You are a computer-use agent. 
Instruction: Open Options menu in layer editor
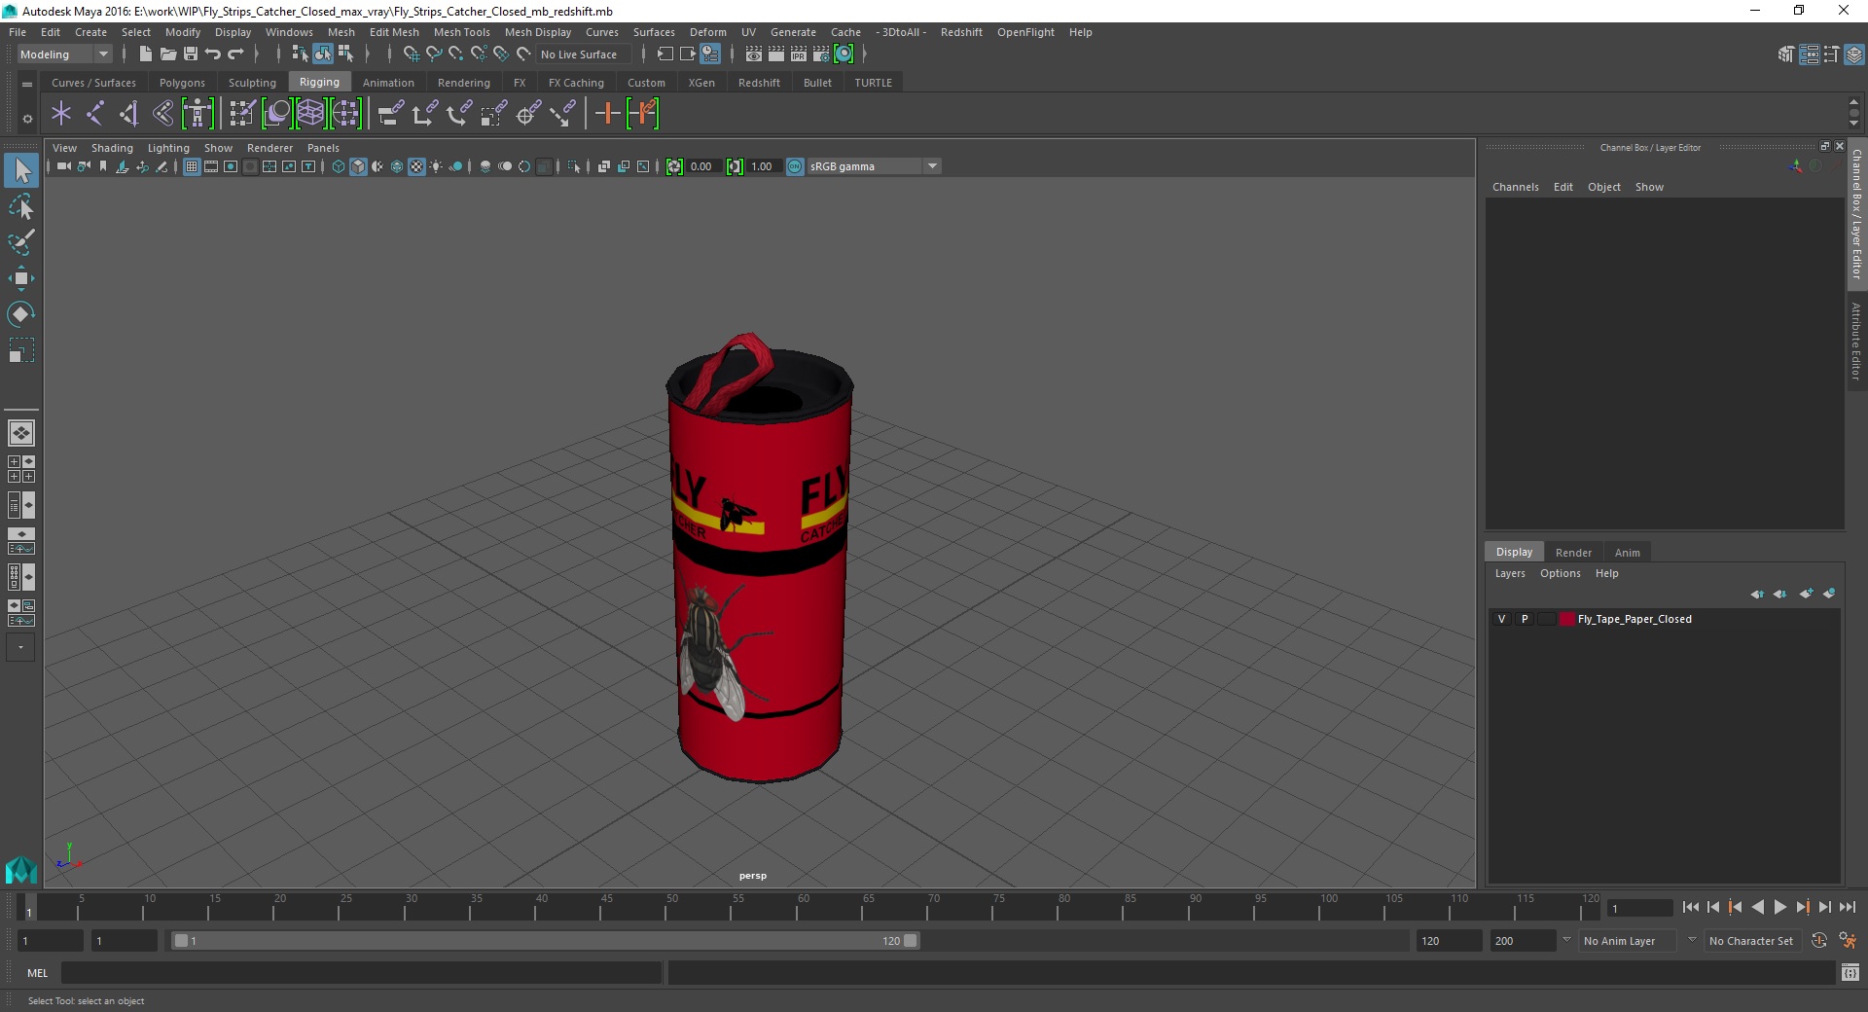[1560, 573]
